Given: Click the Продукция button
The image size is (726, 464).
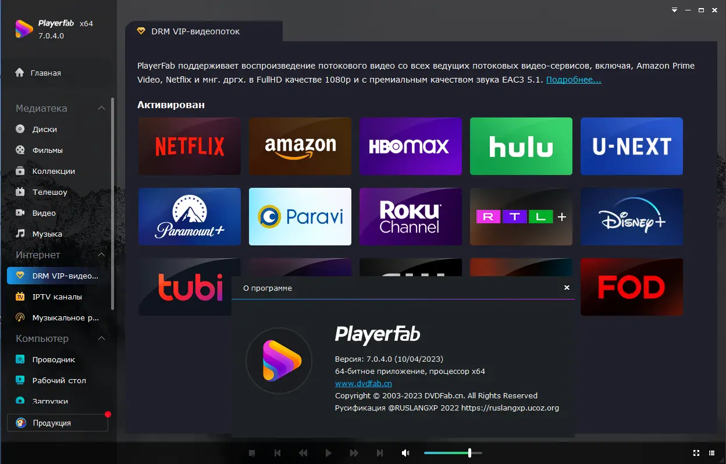Looking at the screenshot, I should [x=58, y=423].
